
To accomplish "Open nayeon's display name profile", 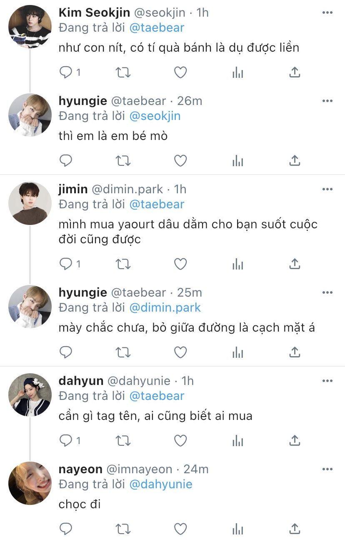I will point(80,469).
